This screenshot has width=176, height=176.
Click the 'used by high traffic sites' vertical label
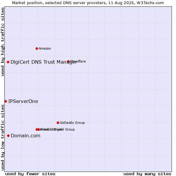pos(2,42)
